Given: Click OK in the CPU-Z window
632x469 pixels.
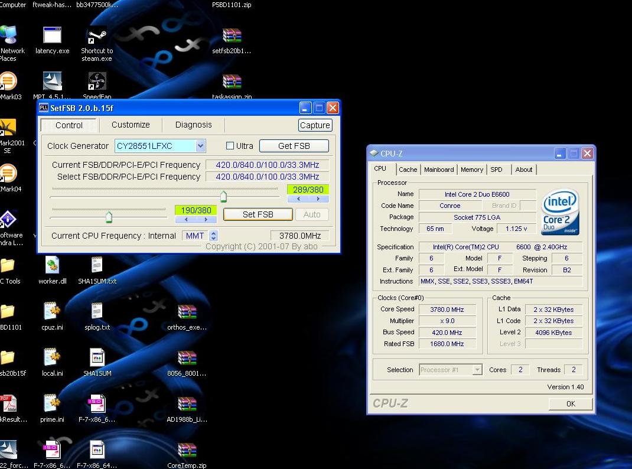Looking at the screenshot, I should coord(571,403).
